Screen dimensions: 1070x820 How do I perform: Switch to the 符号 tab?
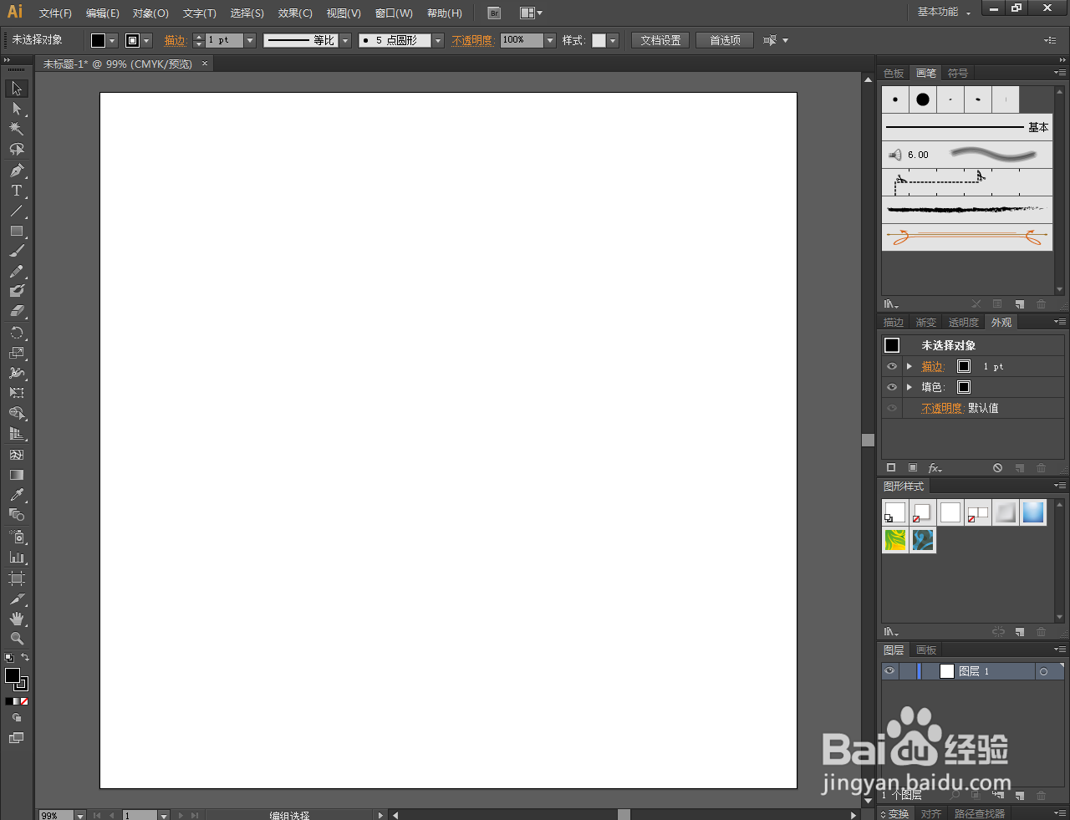958,74
